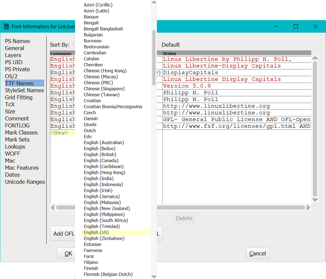Open Mark Classes section
Image resolution: width=326 pixels, height=279 pixels.
tap(21, 133)
